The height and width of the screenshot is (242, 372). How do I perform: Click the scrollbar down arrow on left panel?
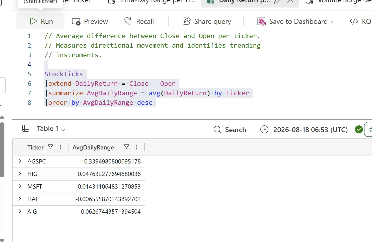2,240
